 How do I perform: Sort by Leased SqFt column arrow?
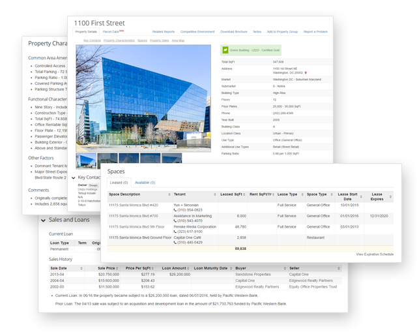coord(244,194)
